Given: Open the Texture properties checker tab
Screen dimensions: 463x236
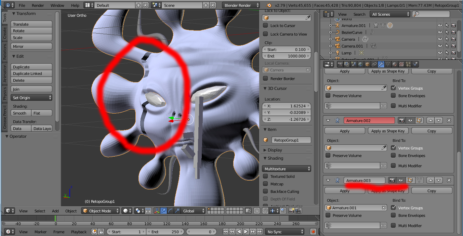Looking at the screenshot, I should point(401,64).
